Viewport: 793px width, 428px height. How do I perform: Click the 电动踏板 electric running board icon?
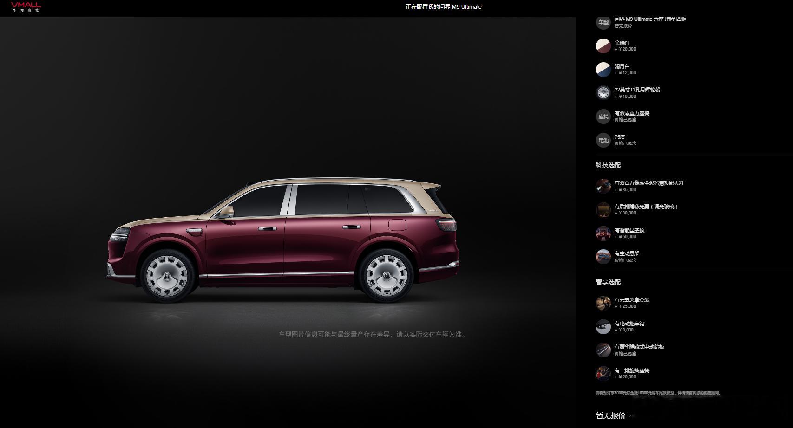point(603,350)
